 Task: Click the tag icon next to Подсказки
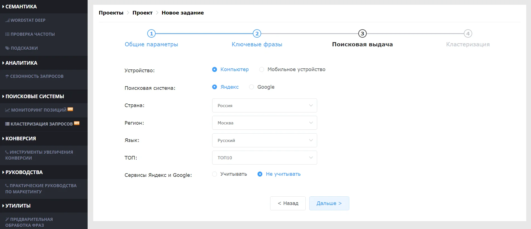7,48
